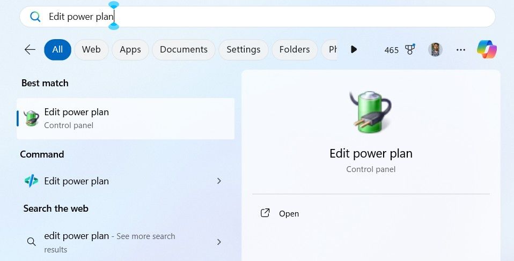514x261 pixels.
Task: Click the Open external-link icon
Action: coord(265,213)
